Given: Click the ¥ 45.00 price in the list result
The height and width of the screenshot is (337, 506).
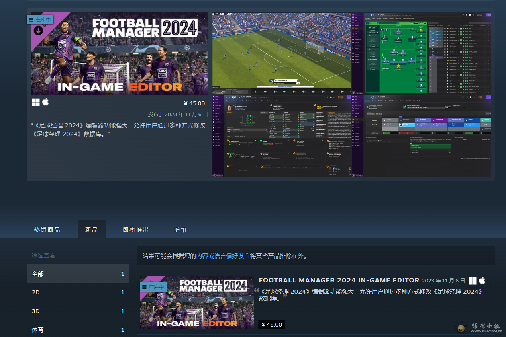Looking at the screenshot, I should pyautogui.click(x=272, y=325).
